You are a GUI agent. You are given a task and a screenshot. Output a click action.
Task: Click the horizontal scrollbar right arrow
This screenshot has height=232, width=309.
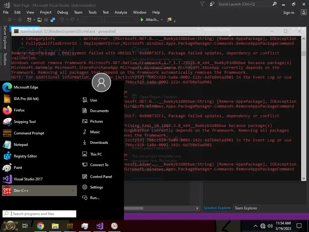pyautogui.click(x=197, y=208)
